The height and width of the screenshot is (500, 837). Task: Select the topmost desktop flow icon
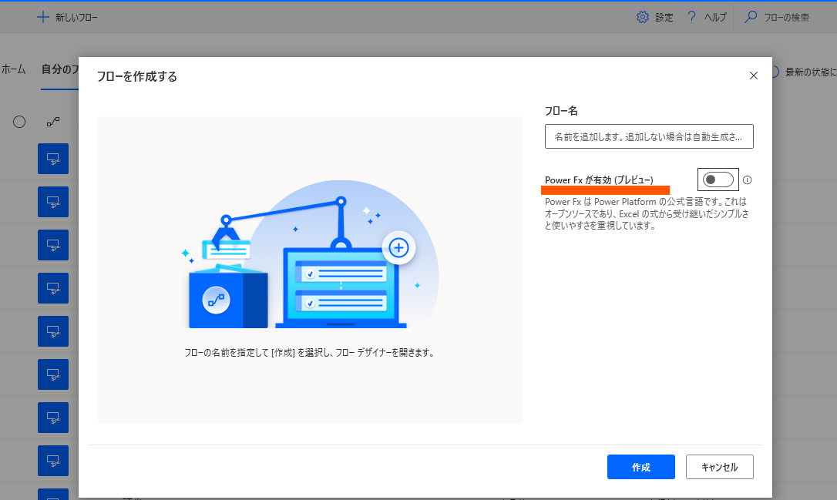[53, 158]
